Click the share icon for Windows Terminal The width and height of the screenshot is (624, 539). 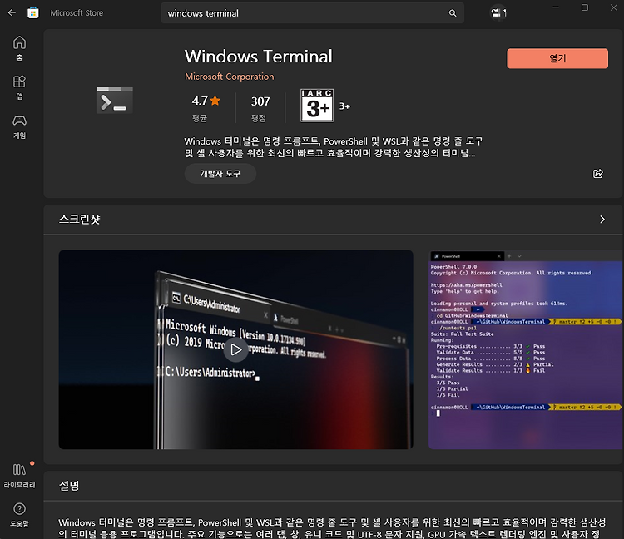point(597,174)
